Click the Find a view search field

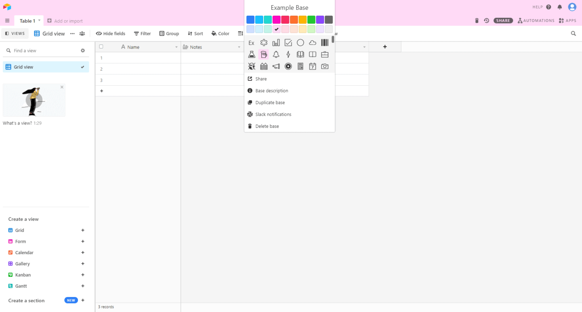click(44, 51)
